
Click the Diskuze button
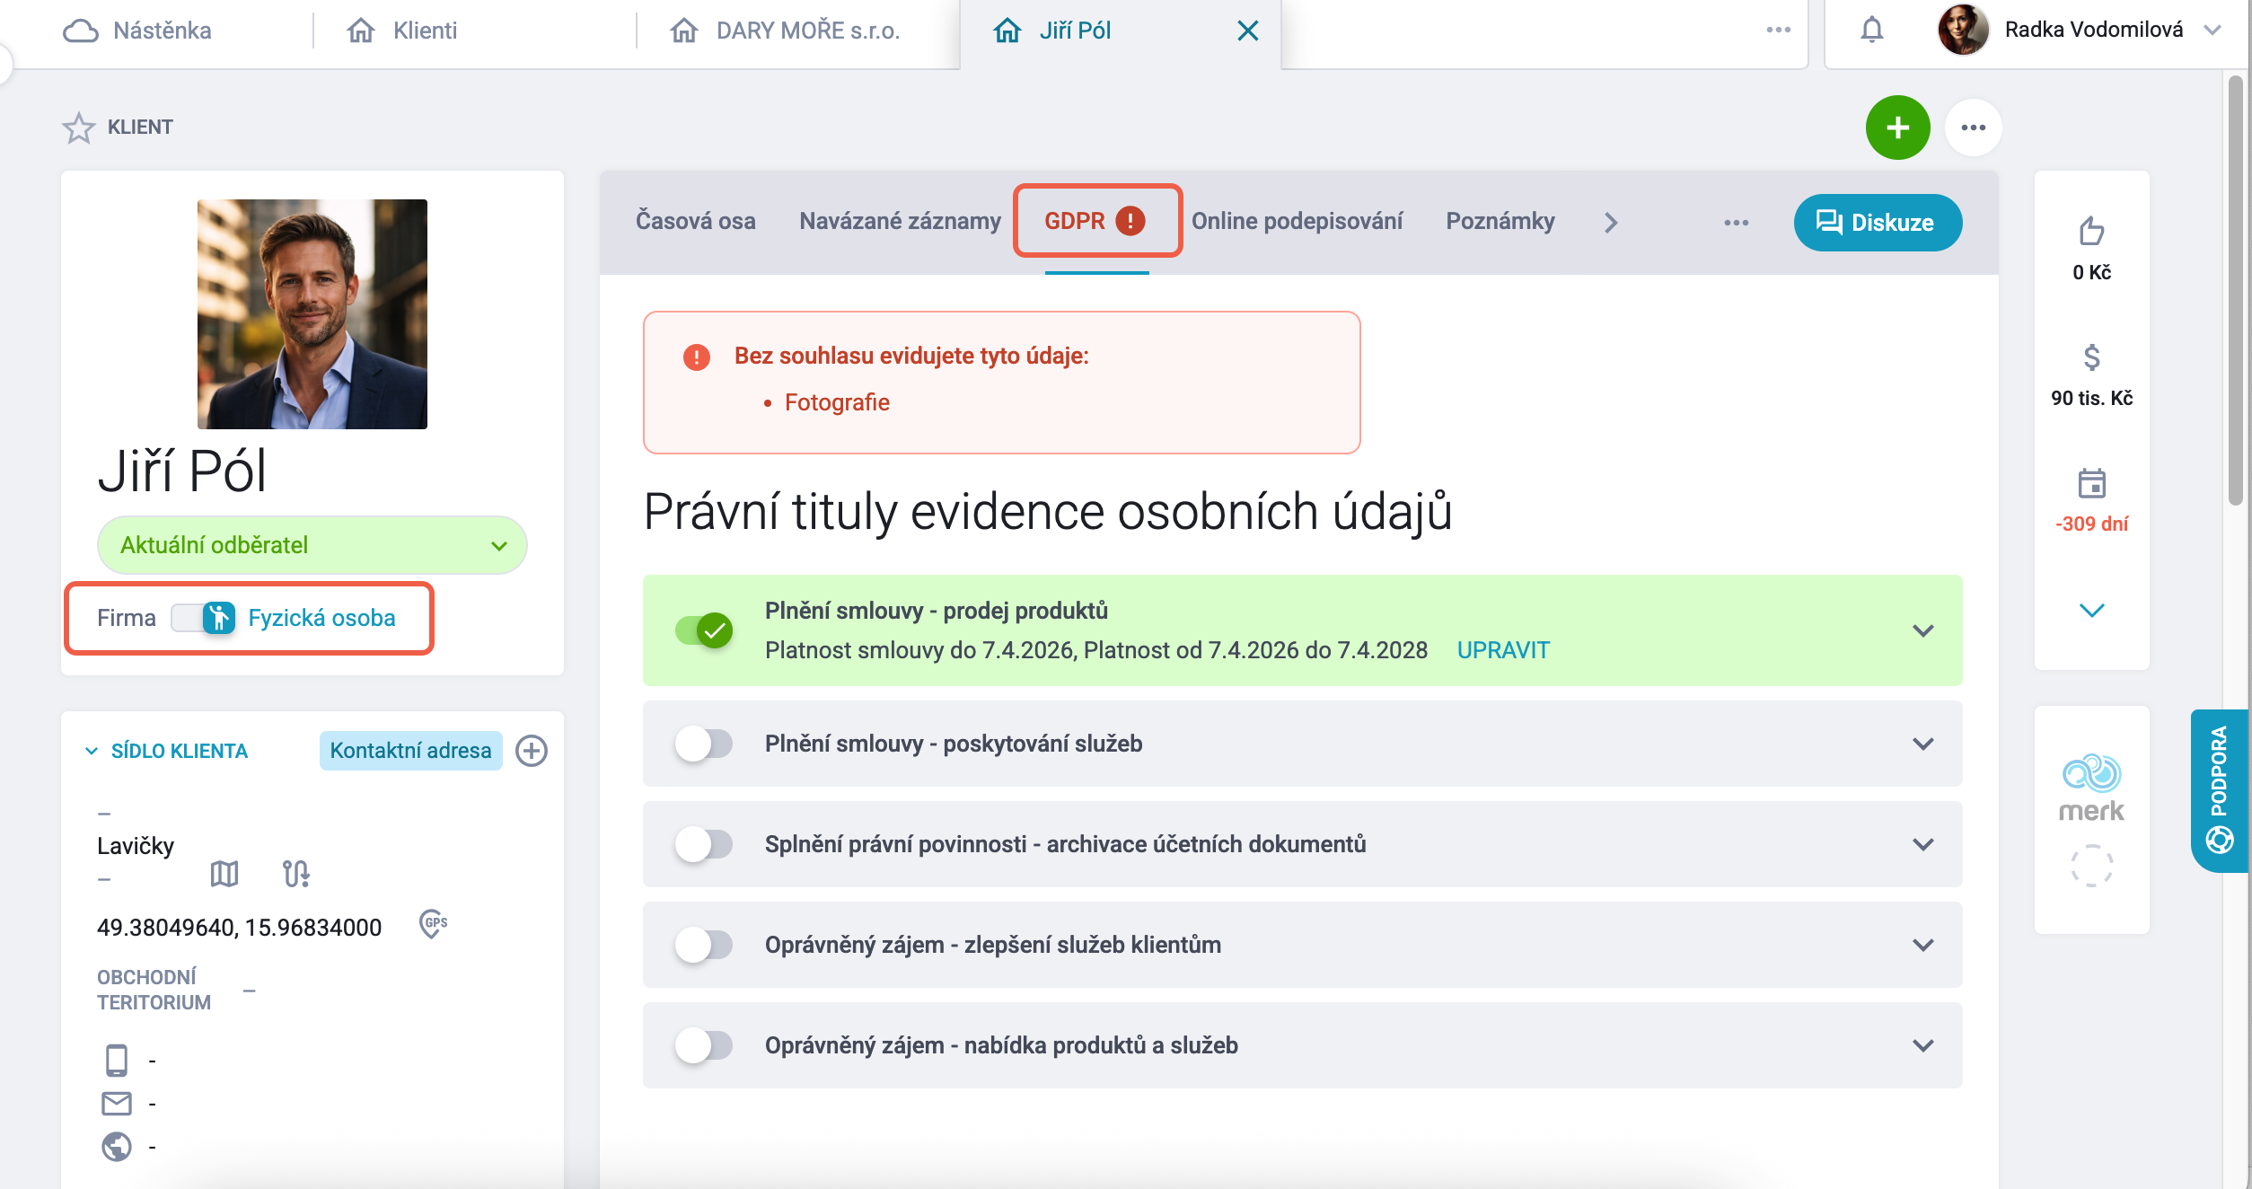click(1878, 223)
